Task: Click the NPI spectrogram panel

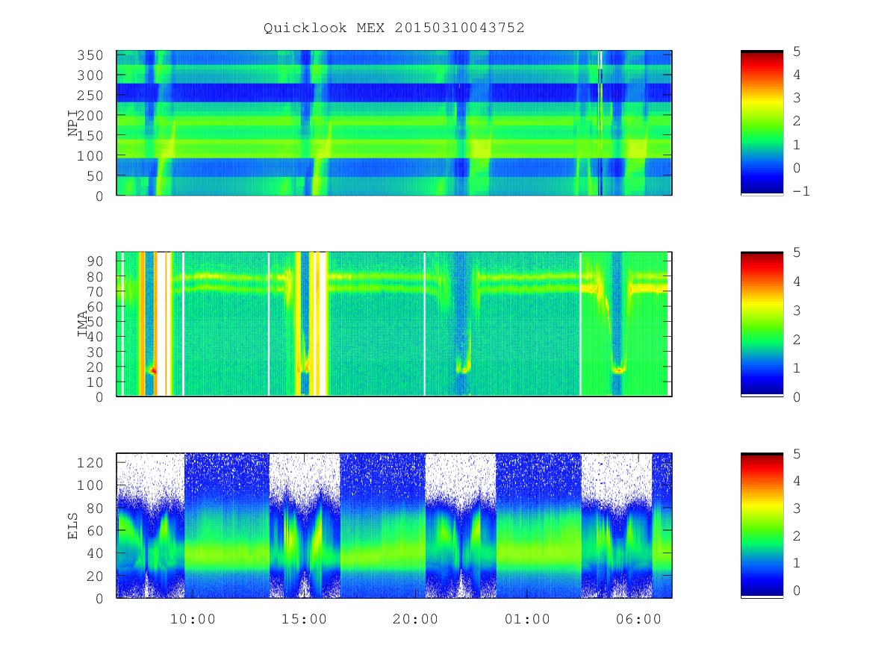Action: (394, 123)
